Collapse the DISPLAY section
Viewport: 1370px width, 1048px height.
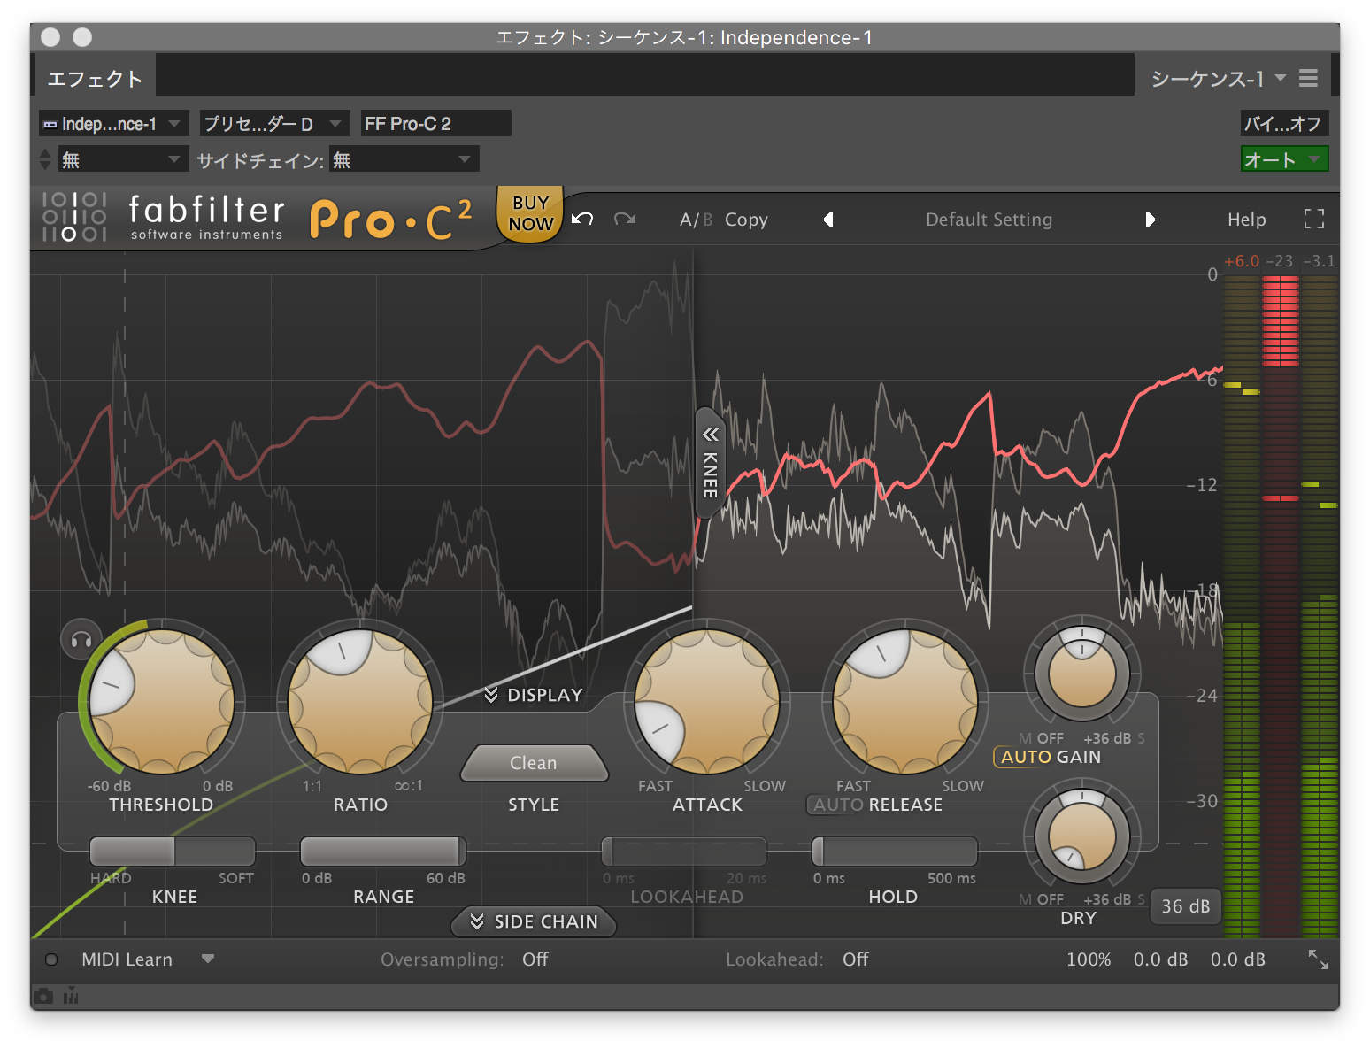pos(534,695)
